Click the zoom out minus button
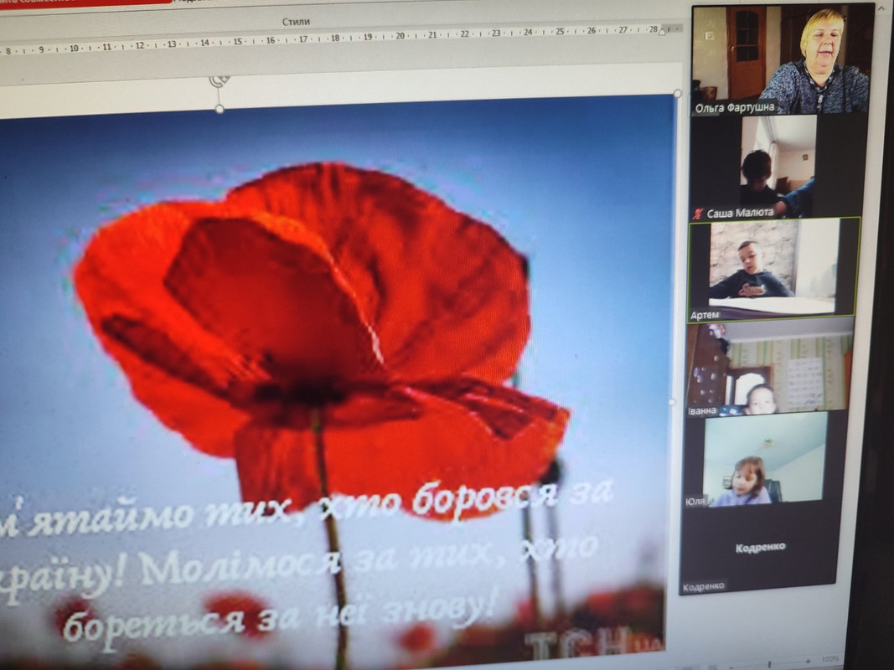894x670 pixels. pyautogui.click(x=731, y=666)
